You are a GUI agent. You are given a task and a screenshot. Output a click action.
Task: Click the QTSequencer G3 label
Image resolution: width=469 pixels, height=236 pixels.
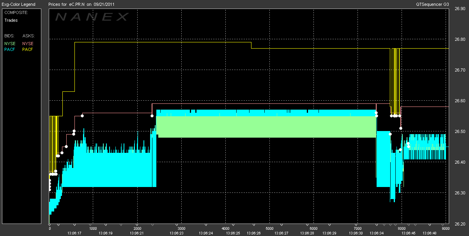(x=432, y=4)
